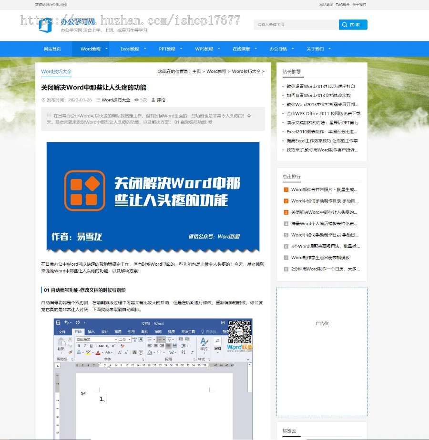The image size is (429, 440).
Task: Click the Save icon in Word title bar
Action: click(58, 323)
